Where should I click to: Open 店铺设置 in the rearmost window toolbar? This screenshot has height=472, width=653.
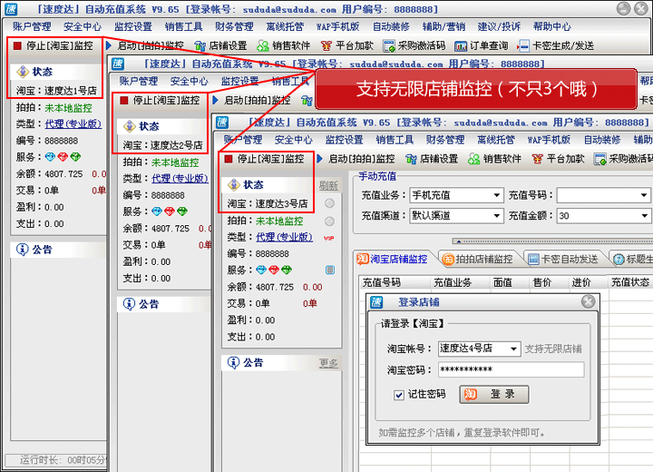pos(221,45)
